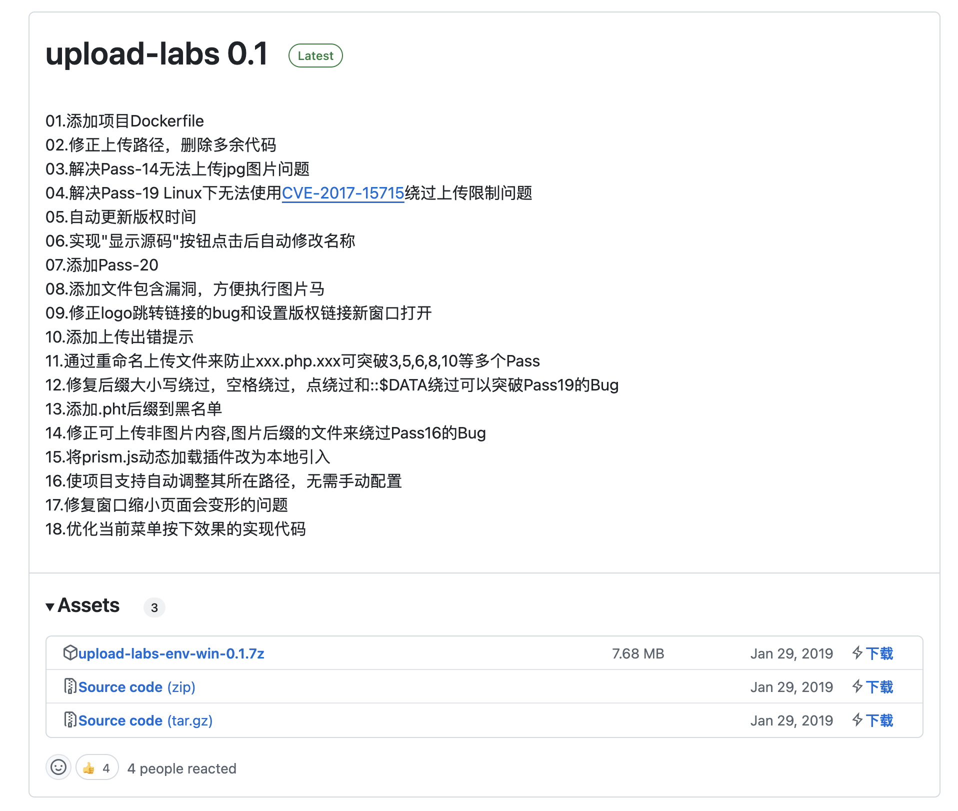The image size is (958, 811).
Task: Click the package icon beside upload-labs-env-win-0.1.7z
Action: 70,653
